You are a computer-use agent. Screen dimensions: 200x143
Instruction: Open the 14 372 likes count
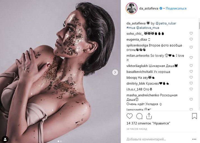148,123
